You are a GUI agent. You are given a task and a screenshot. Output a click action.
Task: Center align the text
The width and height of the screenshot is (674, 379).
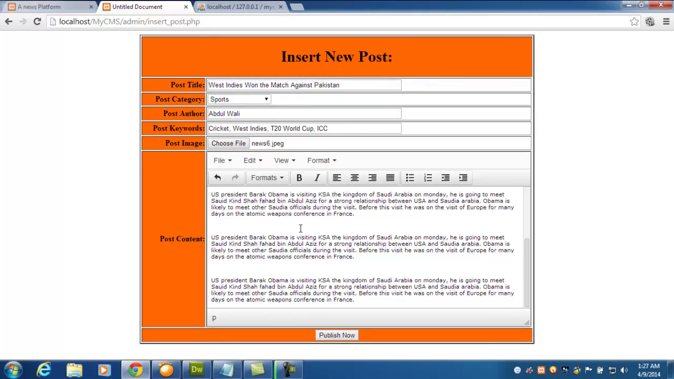point(355,178)
